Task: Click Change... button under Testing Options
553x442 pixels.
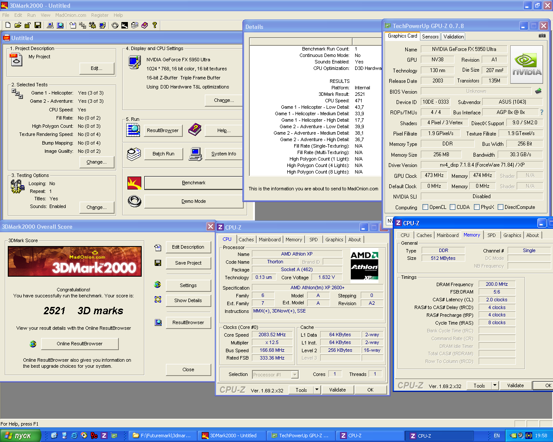Action: (97, 208)
